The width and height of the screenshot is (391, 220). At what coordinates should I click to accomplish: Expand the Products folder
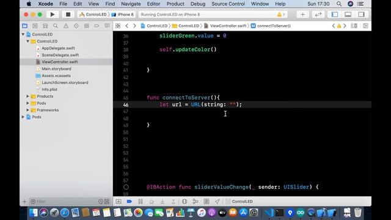(27, 96)
